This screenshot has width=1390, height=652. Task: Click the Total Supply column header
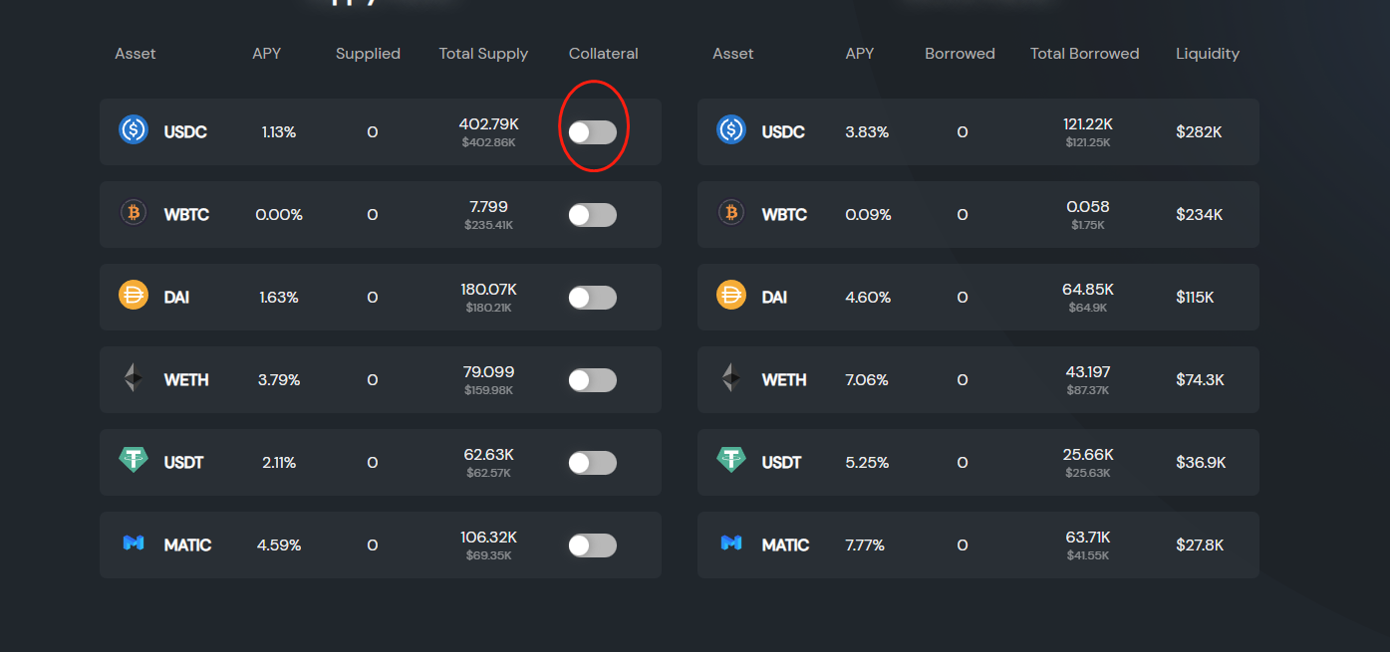[483, 54]
